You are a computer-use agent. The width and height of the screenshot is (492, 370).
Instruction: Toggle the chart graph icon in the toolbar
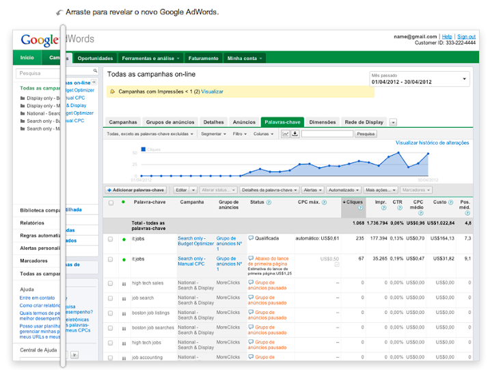[x=285, y=134]
